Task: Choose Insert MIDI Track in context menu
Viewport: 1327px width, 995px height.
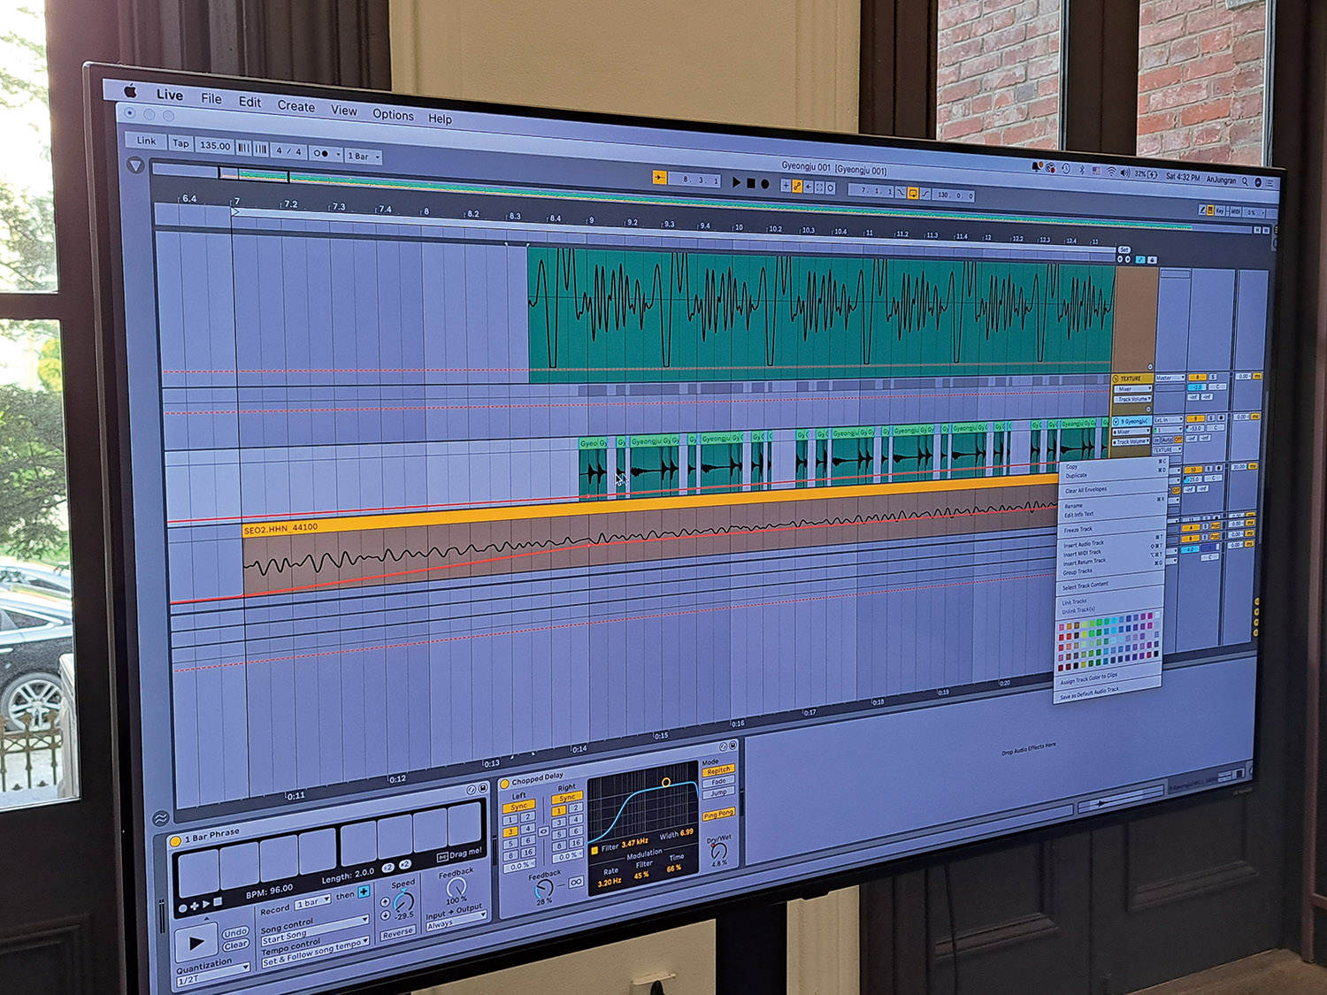Action: coord(1082,553)
